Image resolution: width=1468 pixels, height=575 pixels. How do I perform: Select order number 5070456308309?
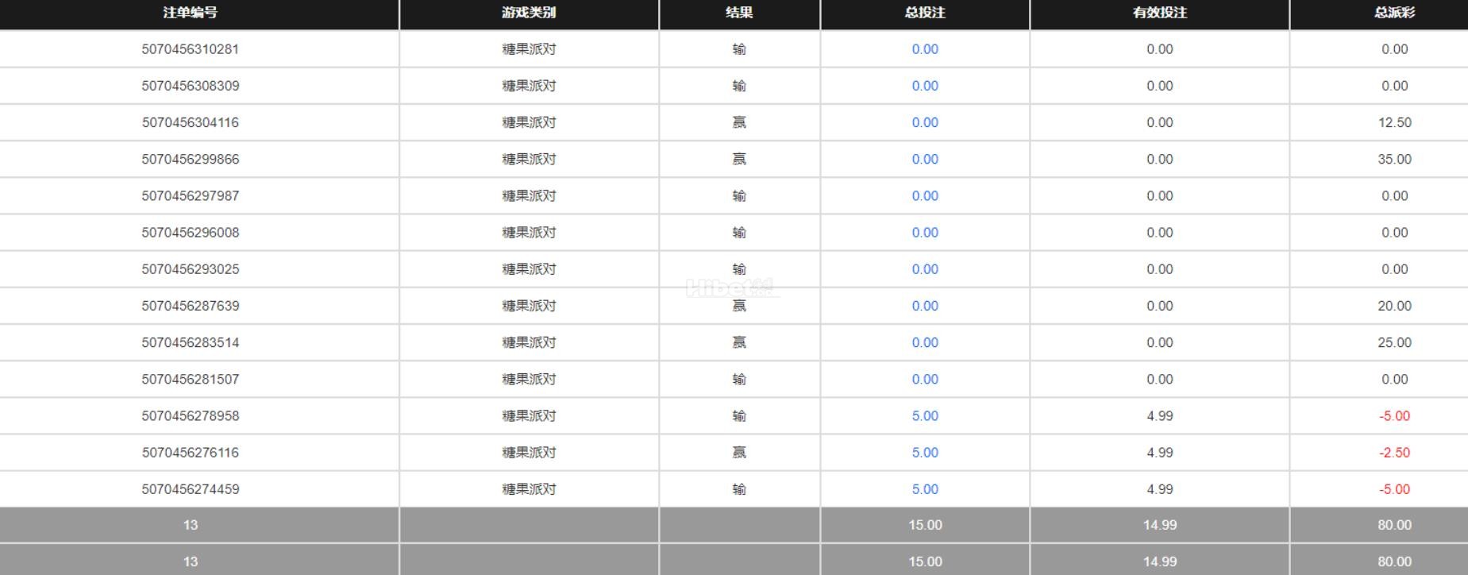pyautogui.click(x=191, y=86)
